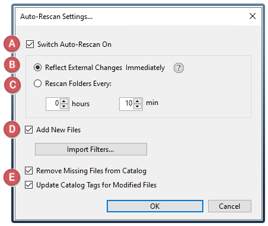Image resolution: width=268 pixels, height=226 pixels.
Task: Confirm settings with OK button
Action: coord(155,206)
